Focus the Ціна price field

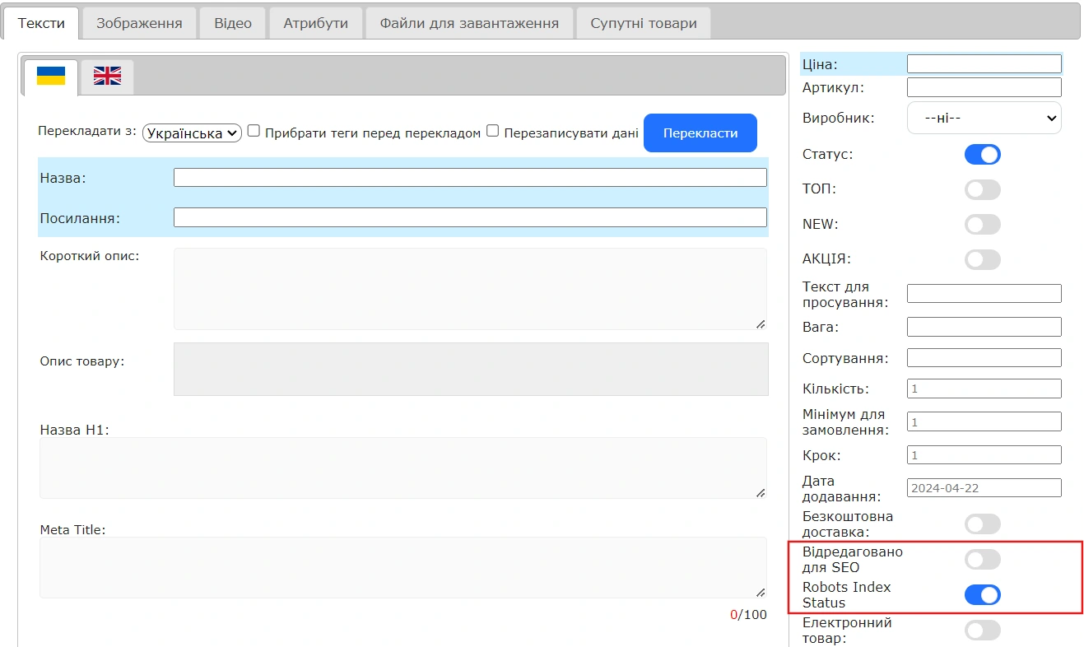click(984, 64)
